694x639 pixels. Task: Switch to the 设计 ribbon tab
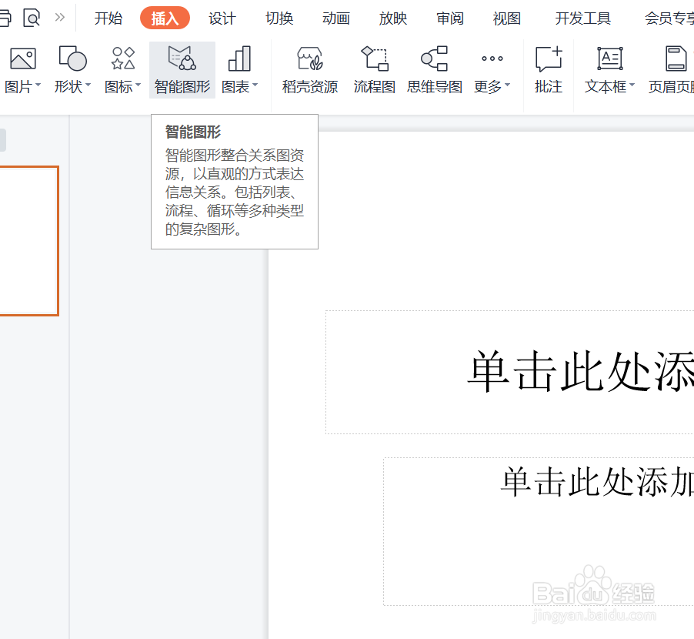pyautogui.click(x=222, y=18)
